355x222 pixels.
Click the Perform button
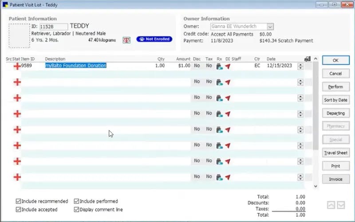point(336,87)
